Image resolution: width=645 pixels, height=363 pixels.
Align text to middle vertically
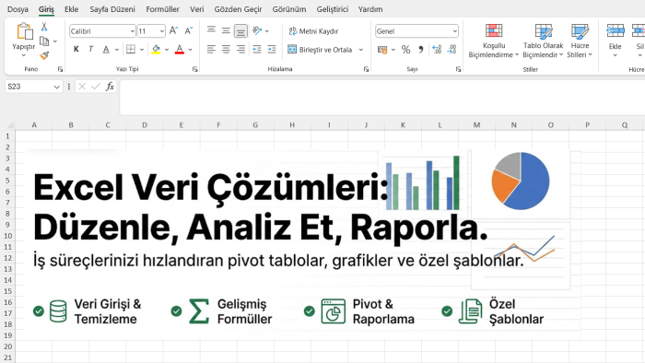[226, 30]
